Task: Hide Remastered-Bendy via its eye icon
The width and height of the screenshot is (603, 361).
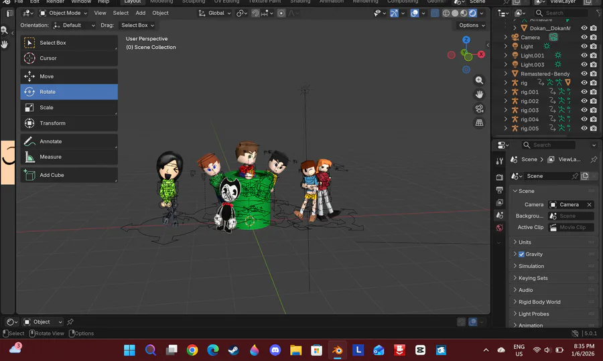Action: click(584, 74)
